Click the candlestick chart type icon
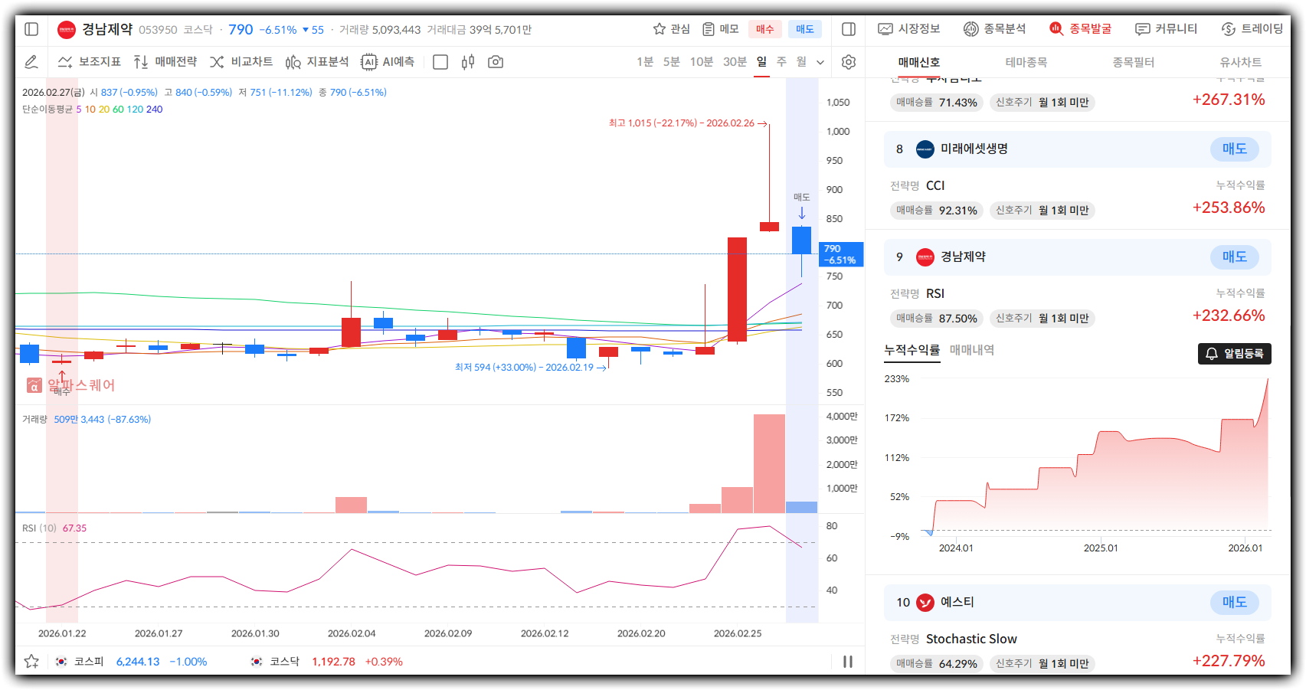This screenshot has height=690, width=1306. 468,62
